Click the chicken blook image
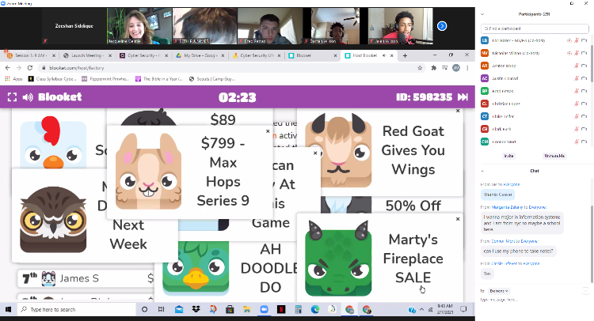The image size is (594, 321). [53, 142]
